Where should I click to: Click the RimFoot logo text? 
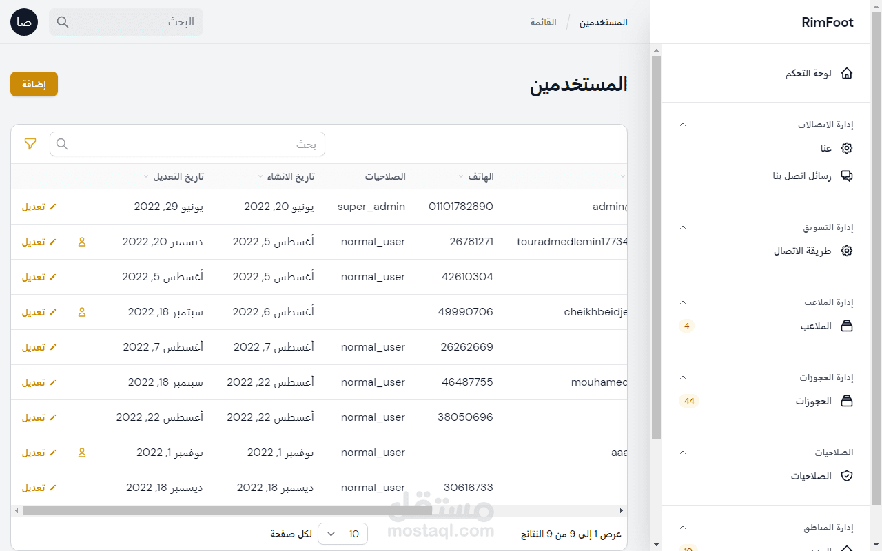pyautogui.click(x=828, y=22)
